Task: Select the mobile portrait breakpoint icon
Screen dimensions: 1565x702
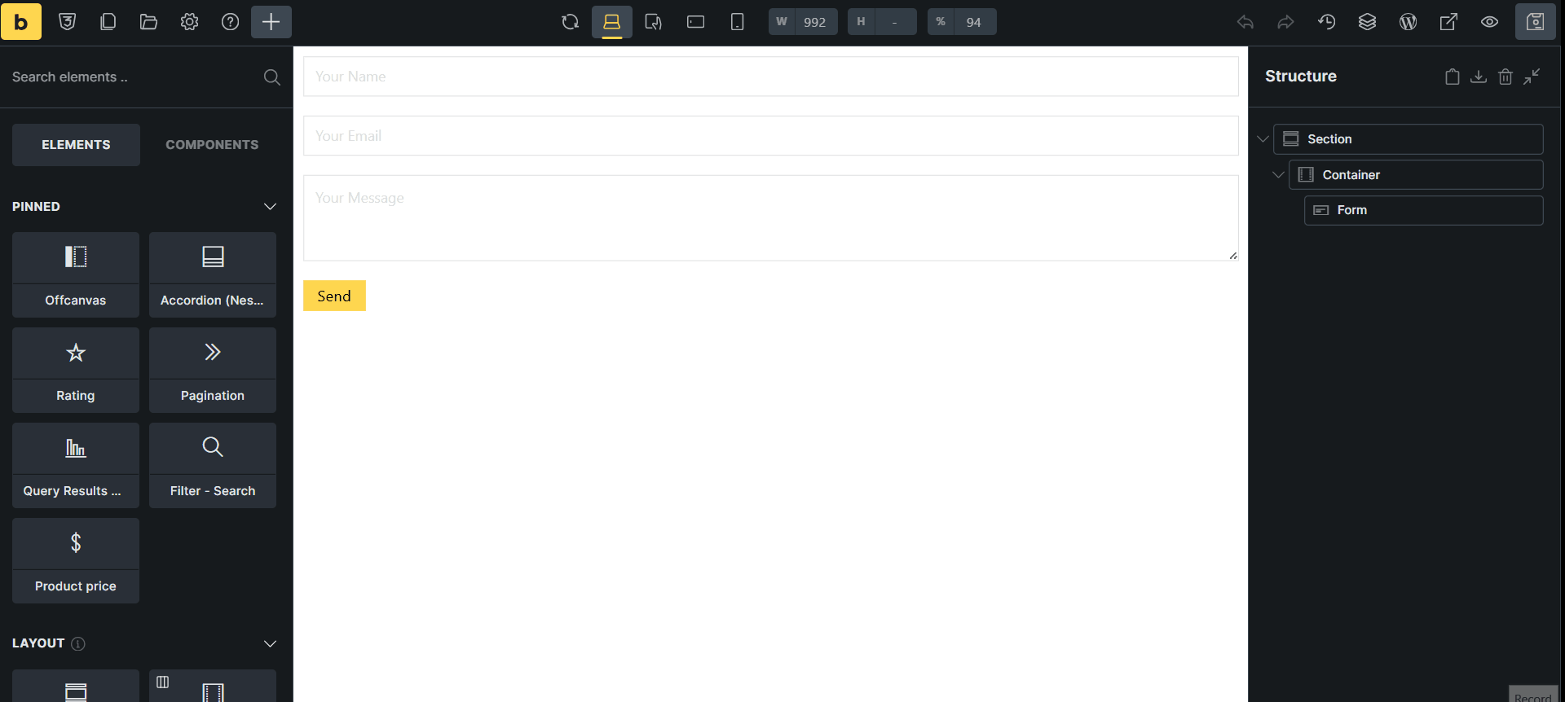Action: coord(737,22)
